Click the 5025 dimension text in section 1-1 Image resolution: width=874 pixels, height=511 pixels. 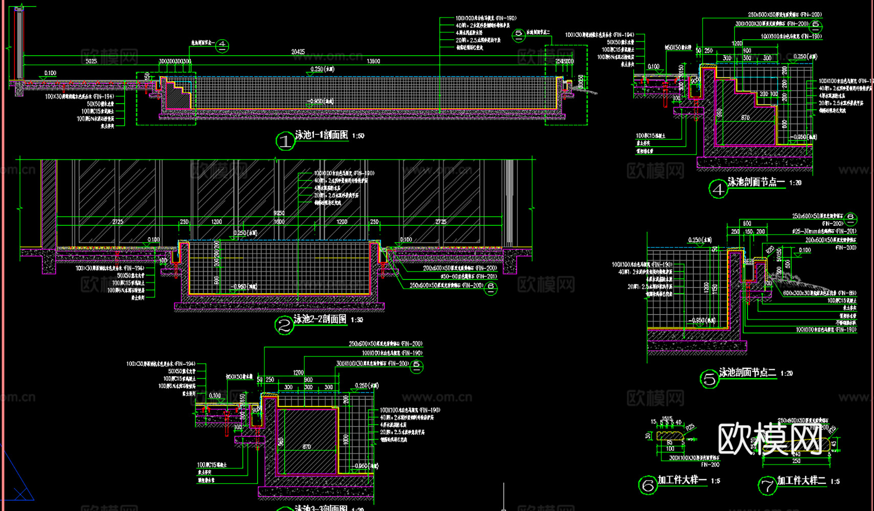tap(91, 61)
